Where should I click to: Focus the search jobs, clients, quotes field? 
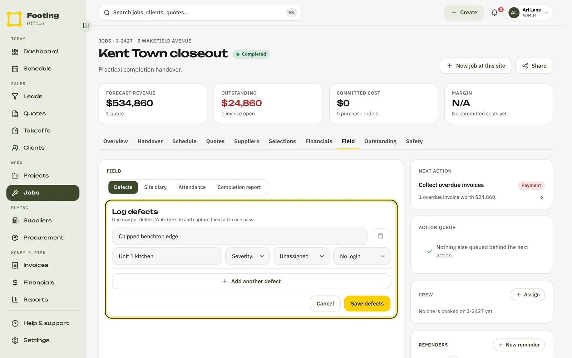click(200, 13)
